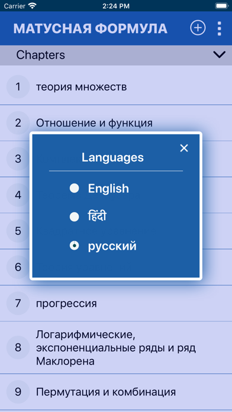Tap the battery icon in status bar

(221, 6)
